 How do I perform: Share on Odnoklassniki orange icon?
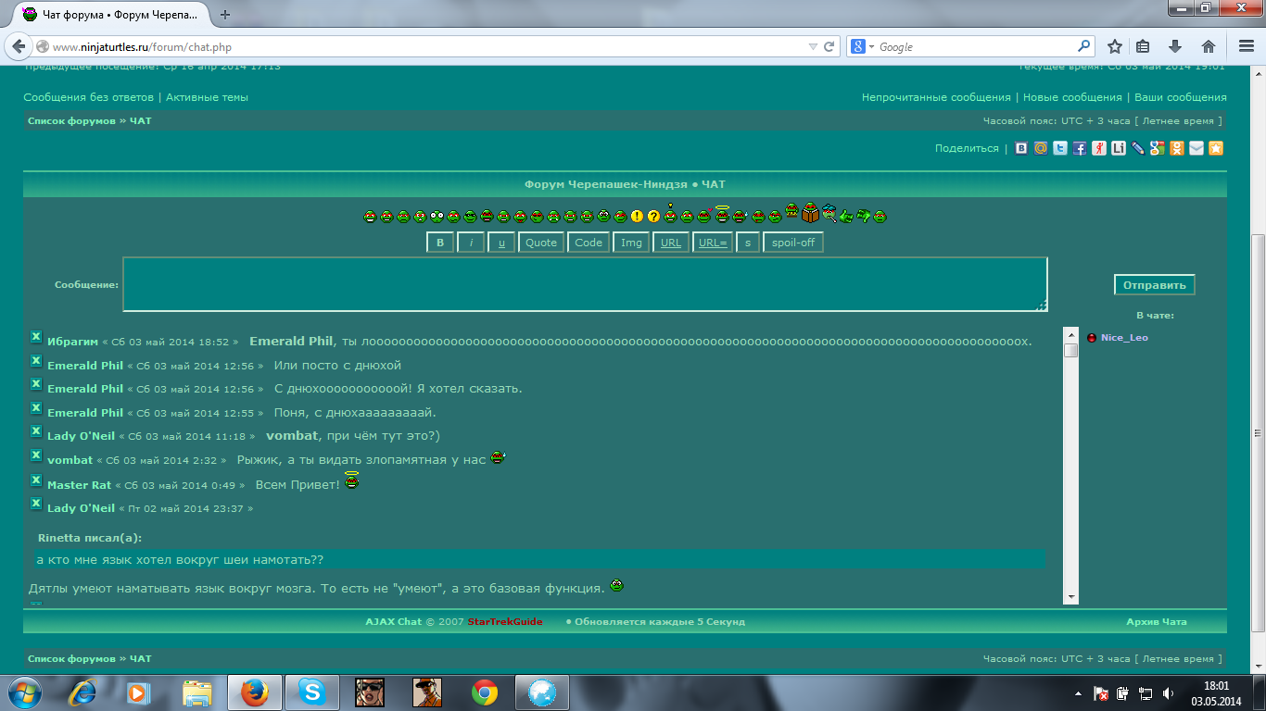[1177, 148]
